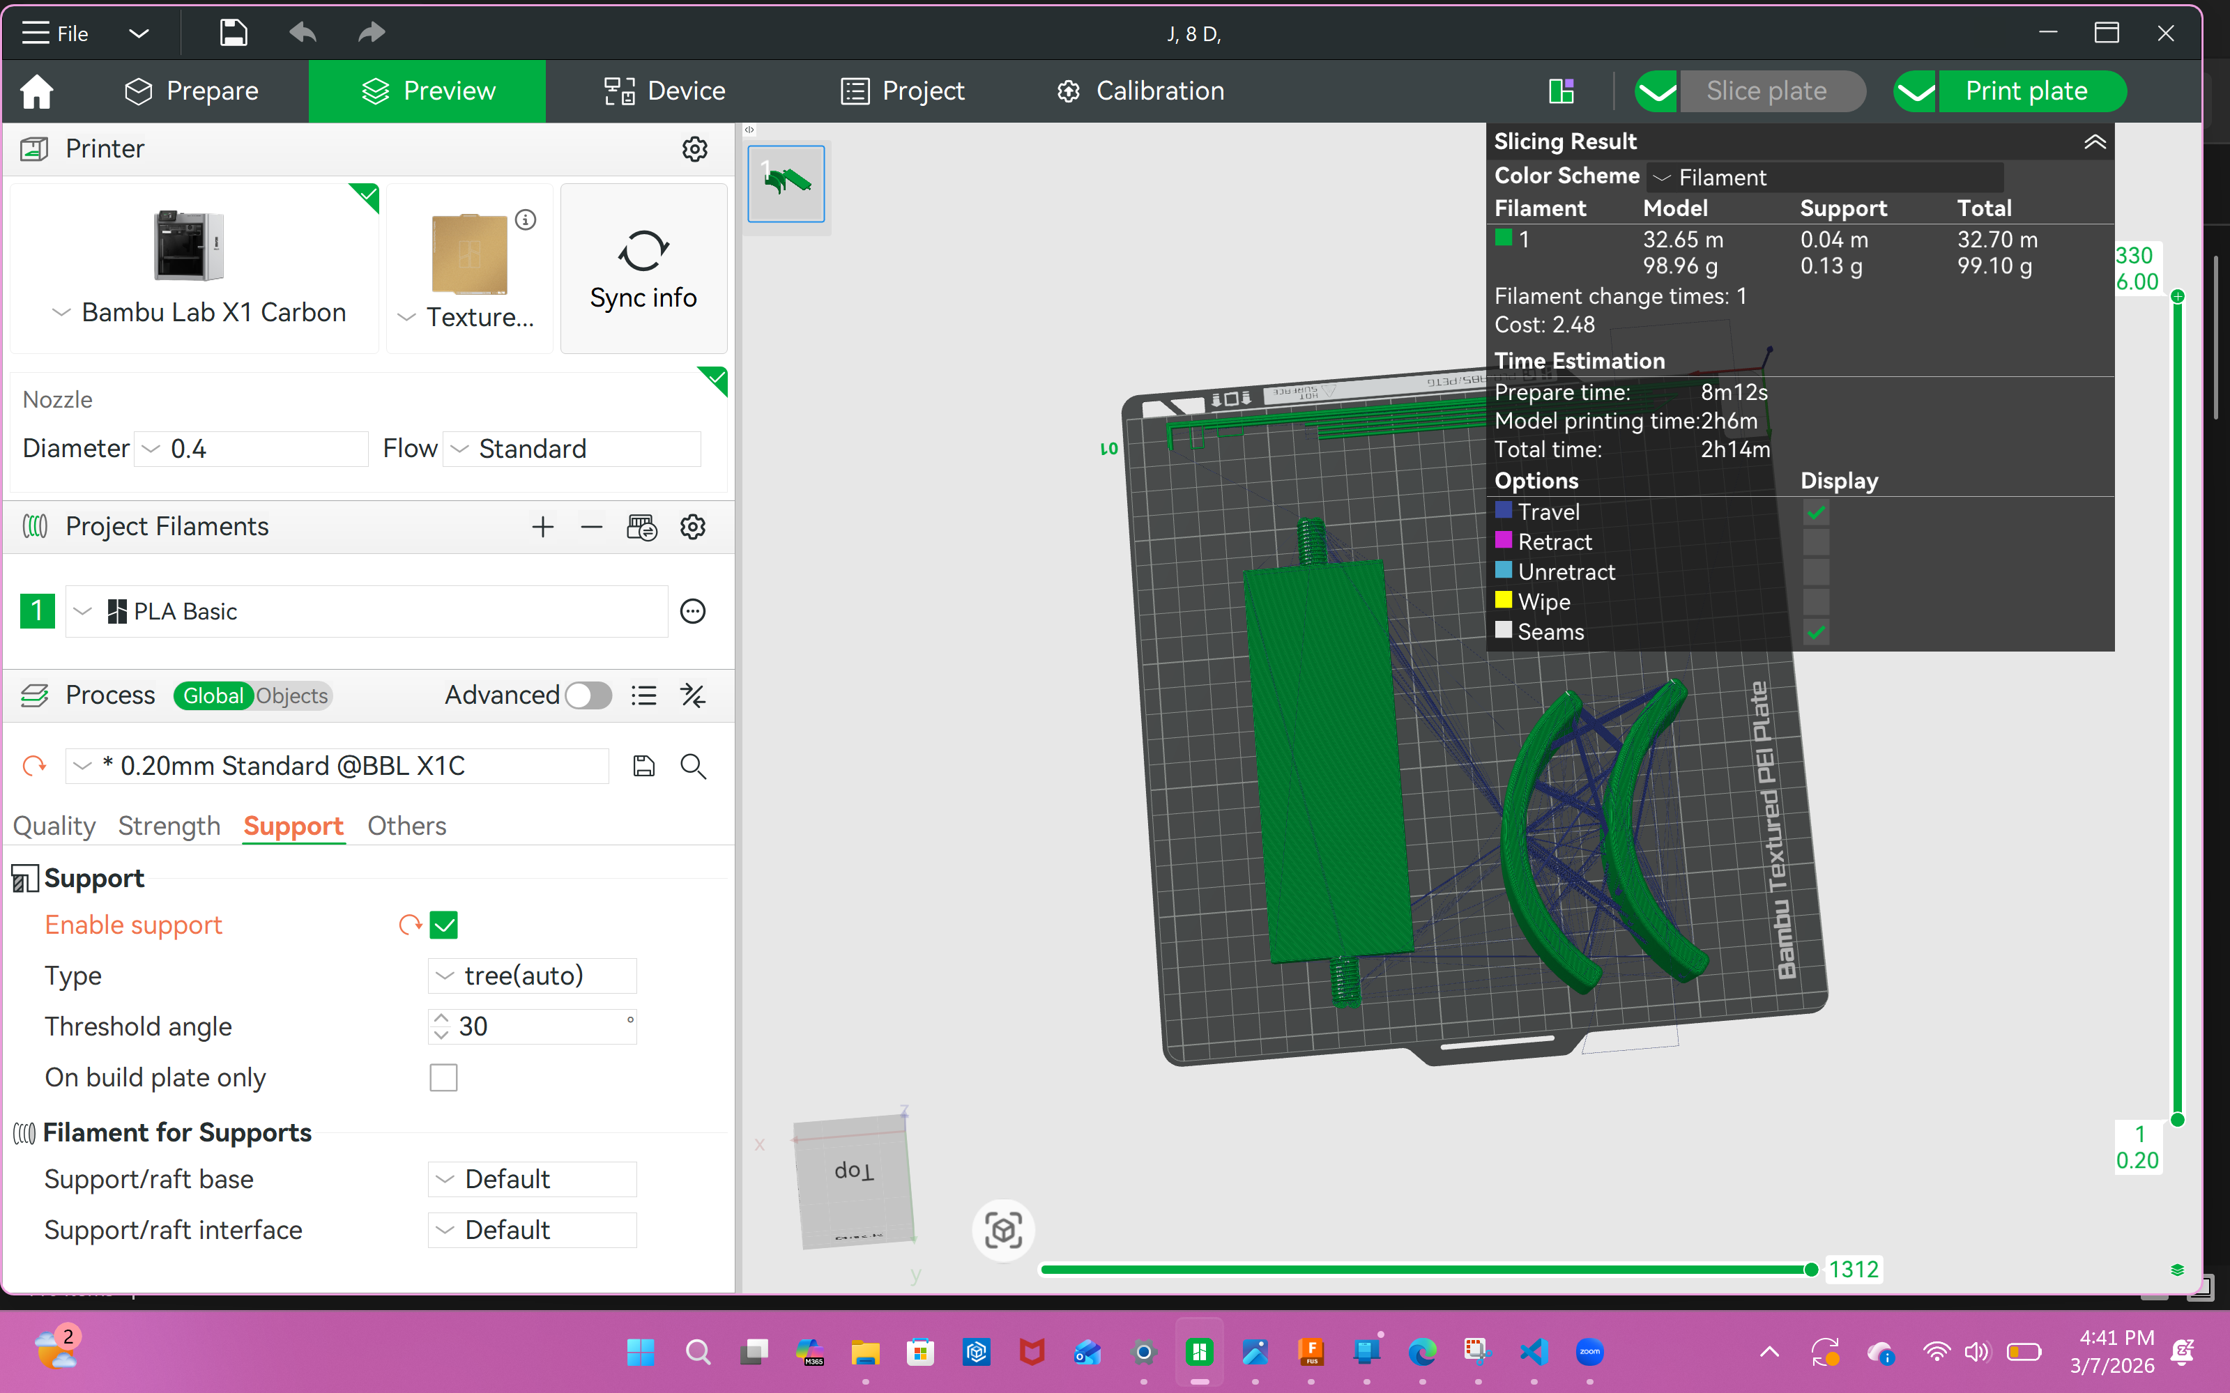Search process settings with magnifier icon
The height and width of the screenshot is (1393, 2230).
(x=693, y=766)
